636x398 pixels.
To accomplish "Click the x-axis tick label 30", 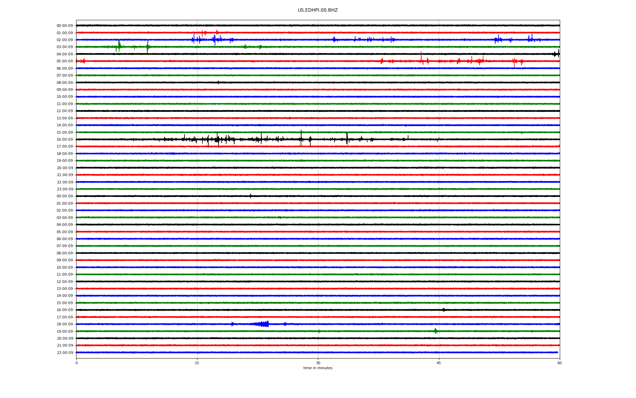I will pos(318,363).
